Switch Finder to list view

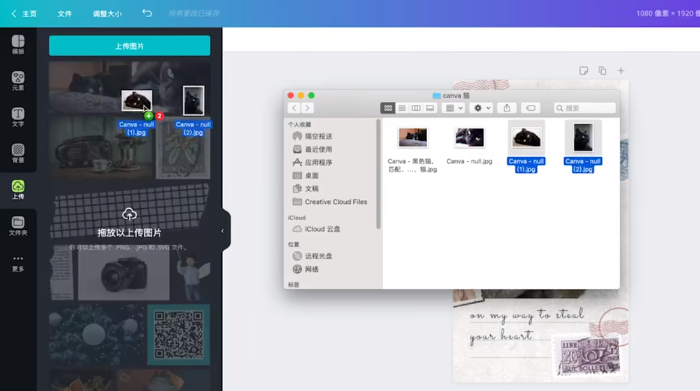click(402, 108)
